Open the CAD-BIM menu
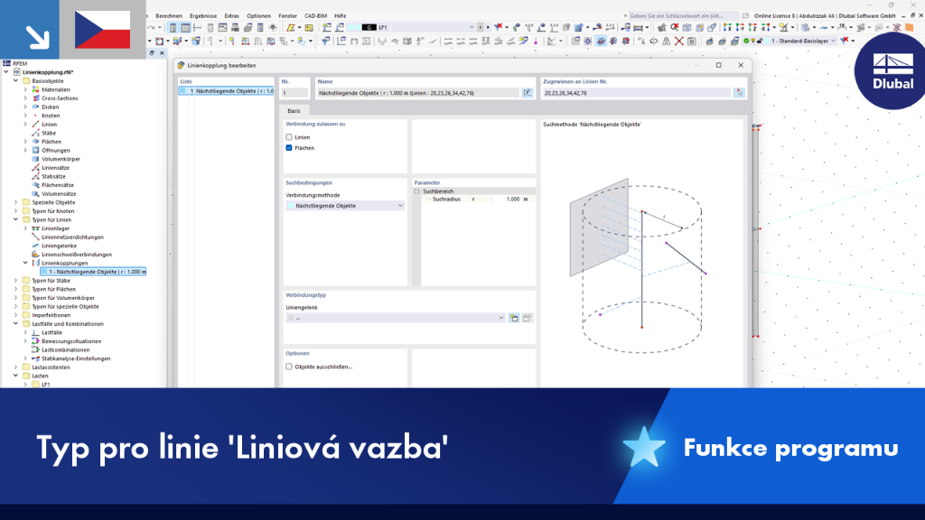925x520 pixels. pyautogui.click(x=315, y=16)
